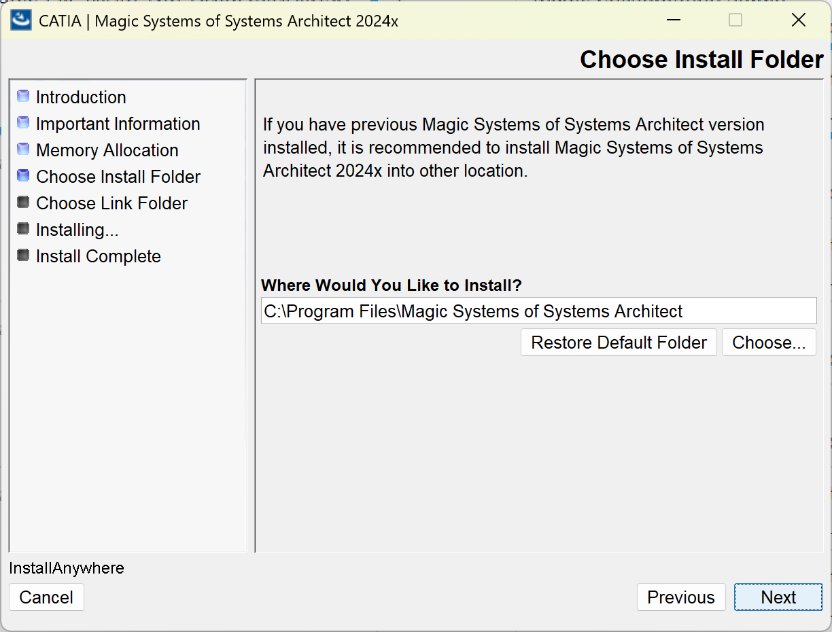
Task: Select the Install Complete step label
Action: click(98, 256)
